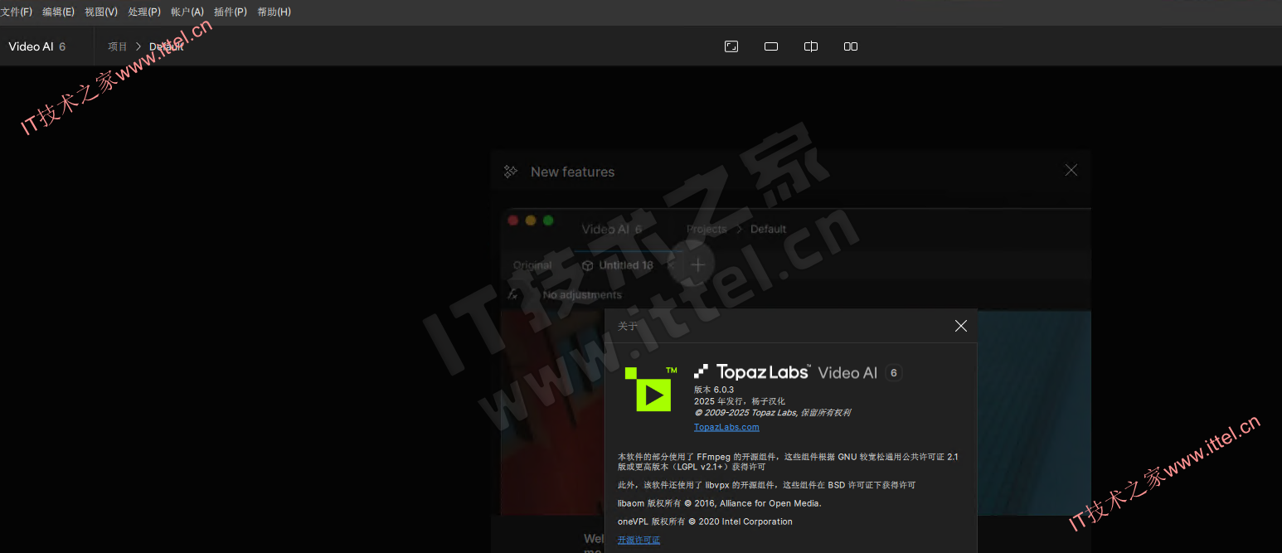The image size is (1282, 553).
Task: Click the New features sparkle icon
Action: (x=511, y=172)
